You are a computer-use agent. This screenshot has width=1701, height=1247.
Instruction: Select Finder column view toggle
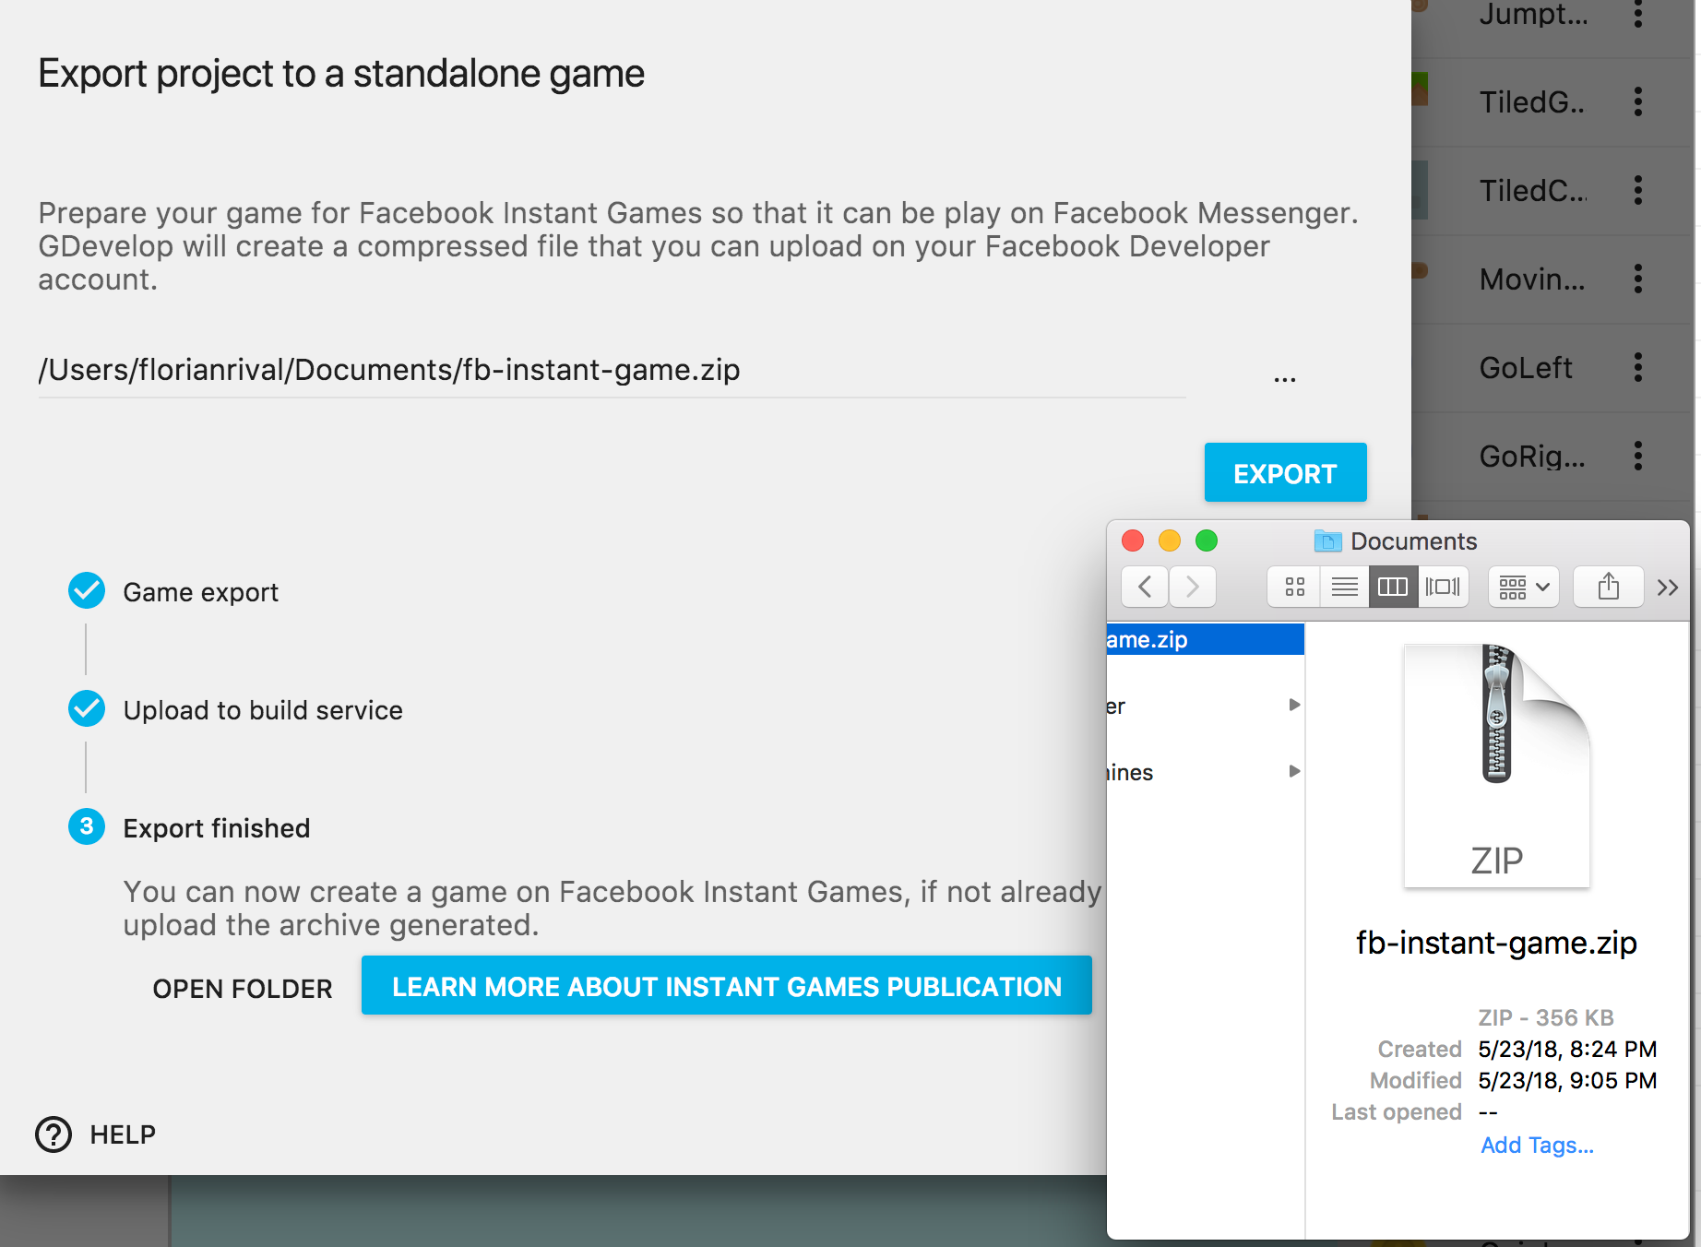click(x=1392, y=587)
